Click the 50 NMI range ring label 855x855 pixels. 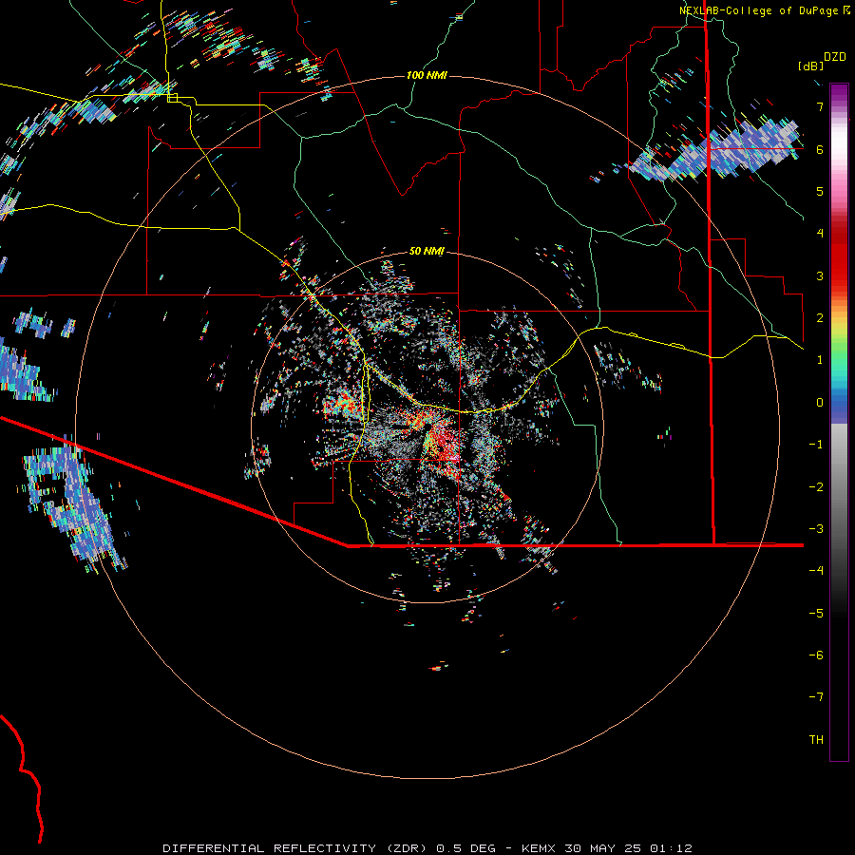click(427, 251)
